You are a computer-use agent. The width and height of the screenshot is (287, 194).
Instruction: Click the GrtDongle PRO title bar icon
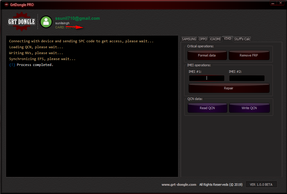(6, 4)
